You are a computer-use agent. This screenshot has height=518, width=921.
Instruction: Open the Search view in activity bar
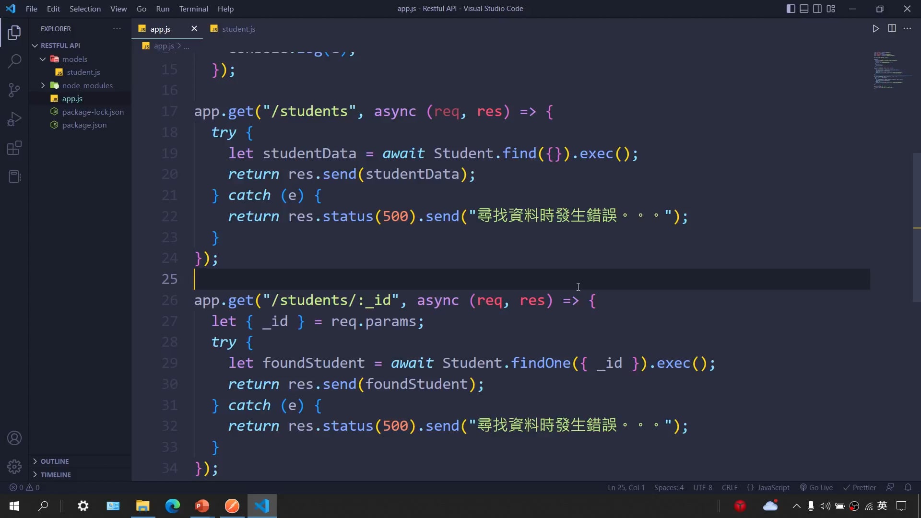tap(14, 61)
